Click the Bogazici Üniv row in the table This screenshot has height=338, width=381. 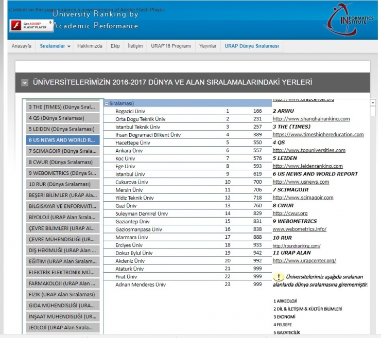pyautogui.click(x=131, y=111)
